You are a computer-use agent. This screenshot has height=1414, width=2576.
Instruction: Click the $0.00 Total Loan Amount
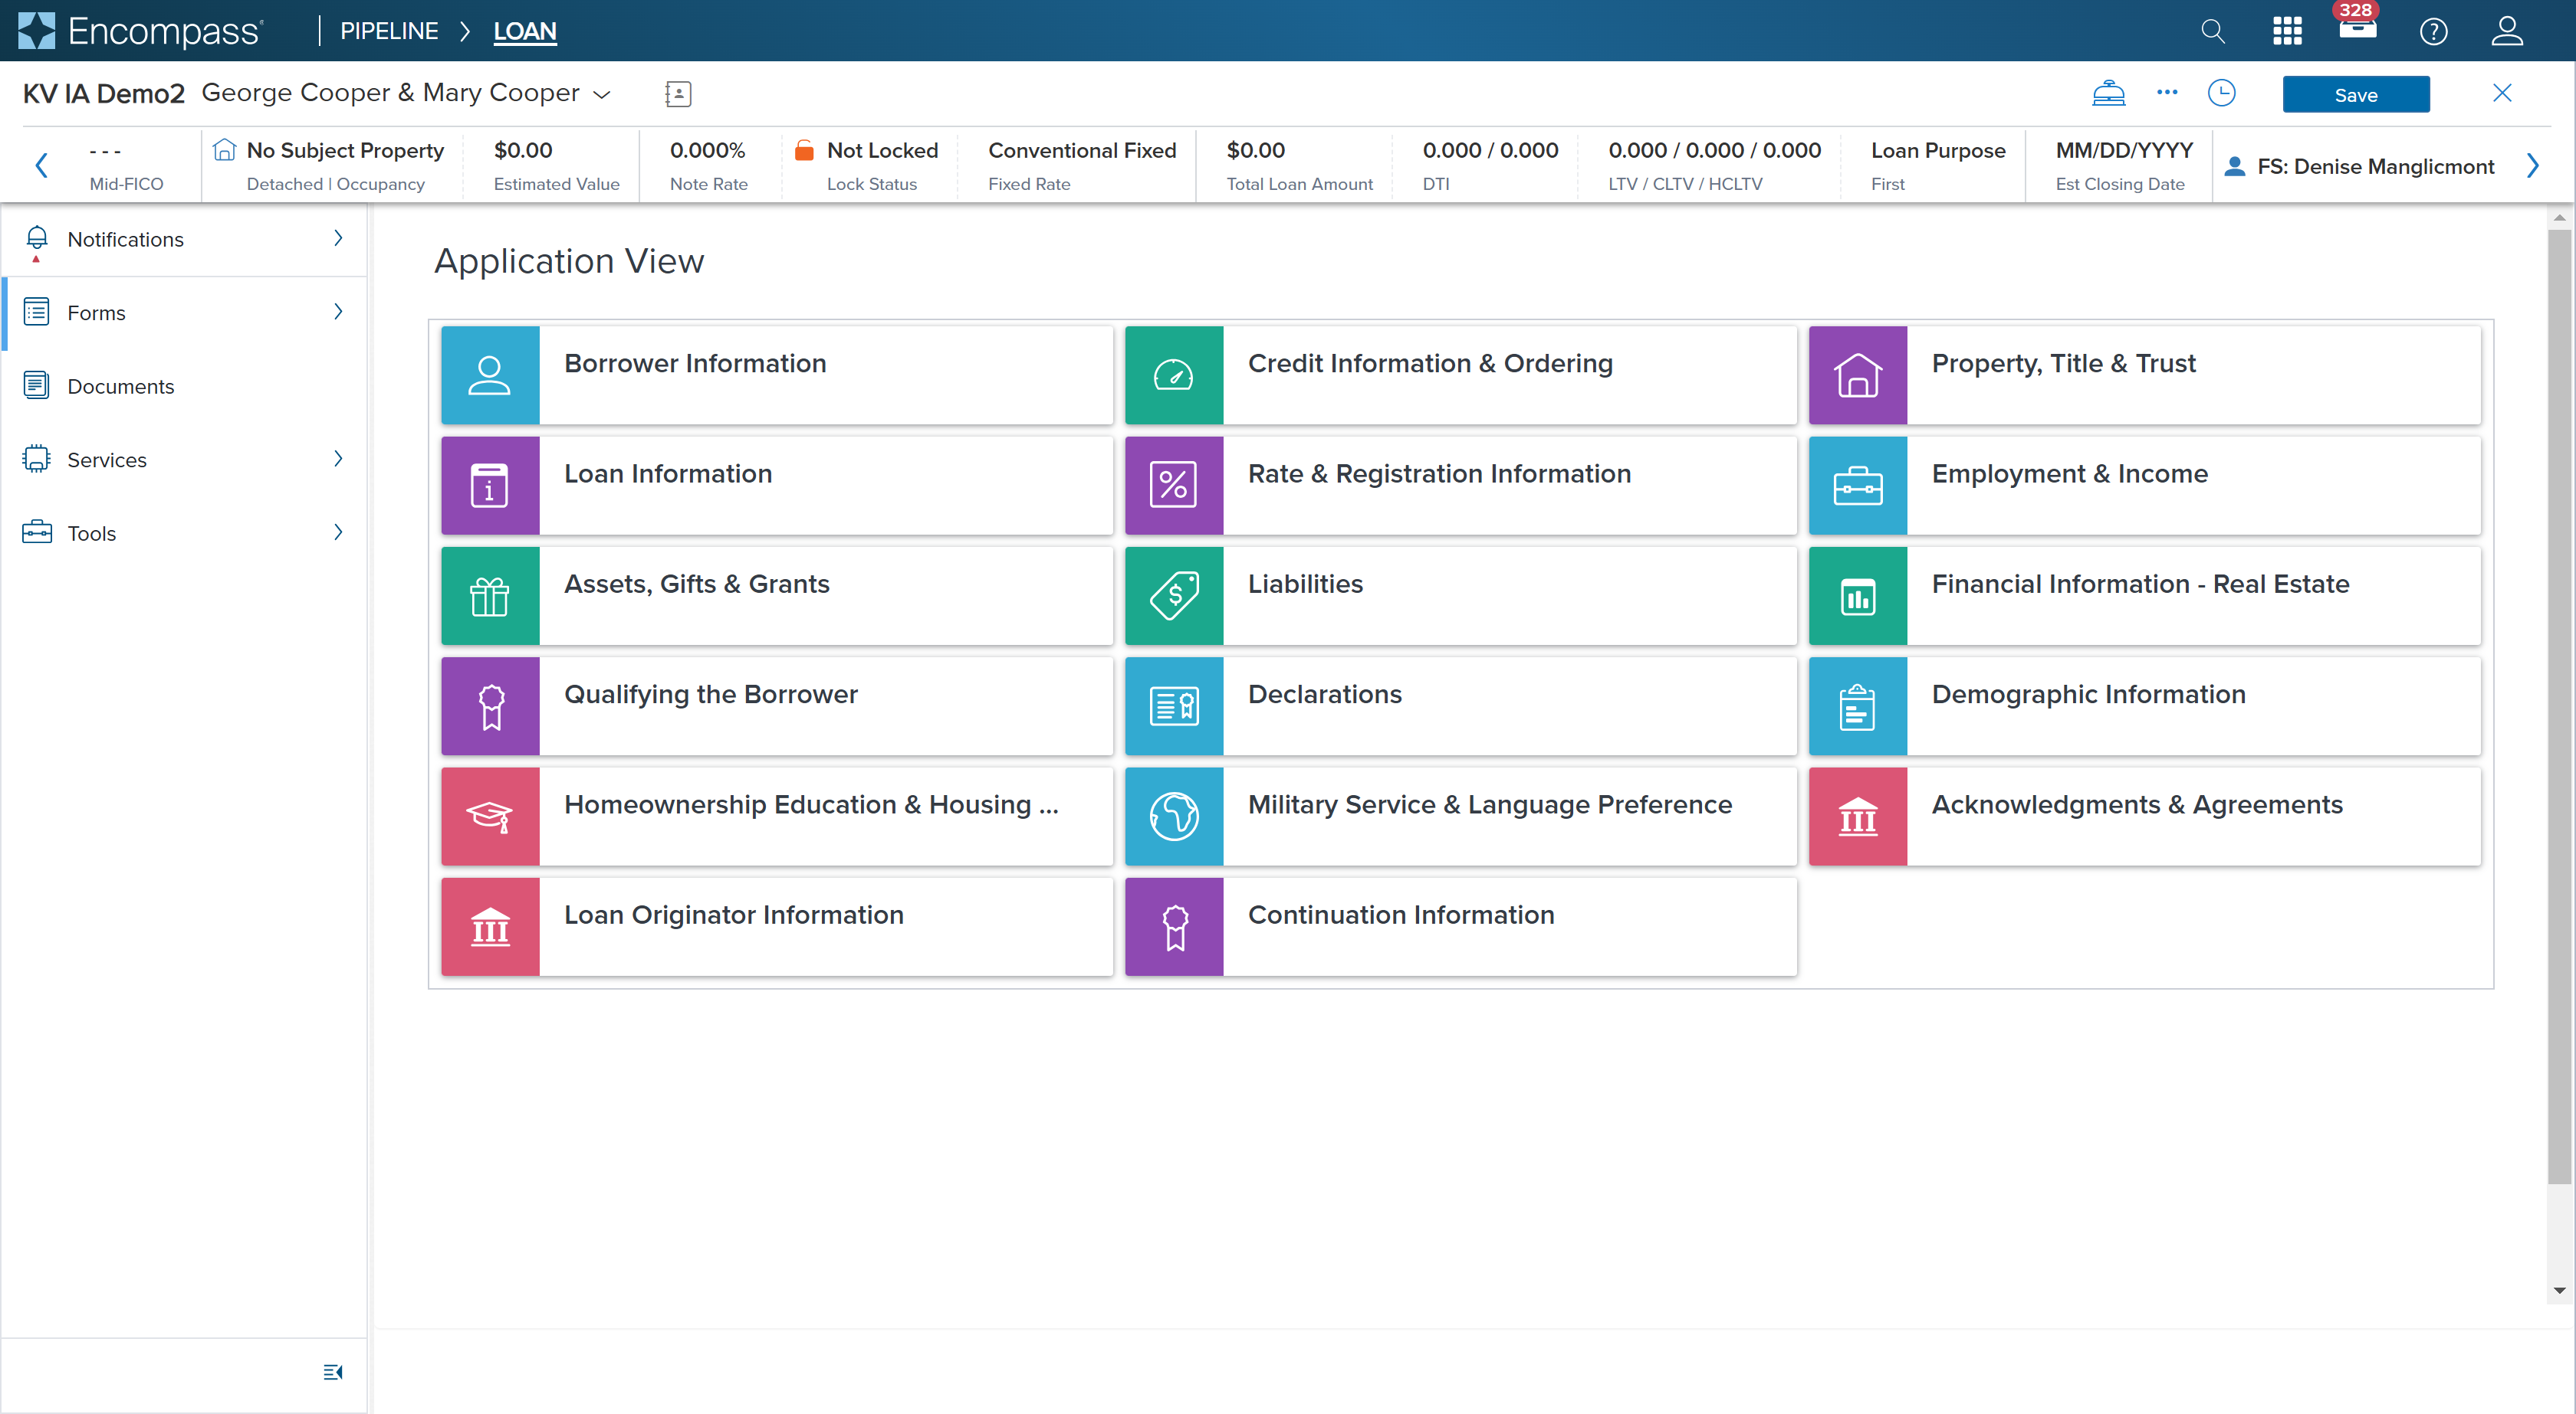click(x=1299, y=165)
